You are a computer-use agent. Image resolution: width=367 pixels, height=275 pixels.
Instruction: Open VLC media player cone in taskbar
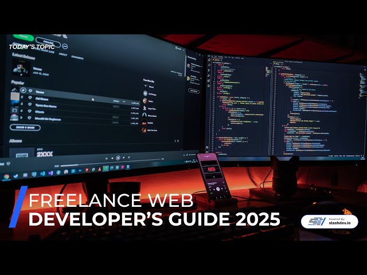[x=99, y=169]
